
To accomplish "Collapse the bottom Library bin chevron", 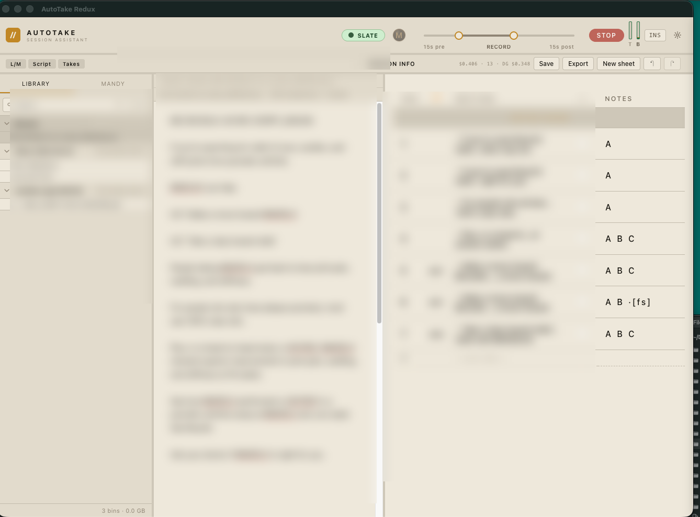I will (x=7, y=190).
